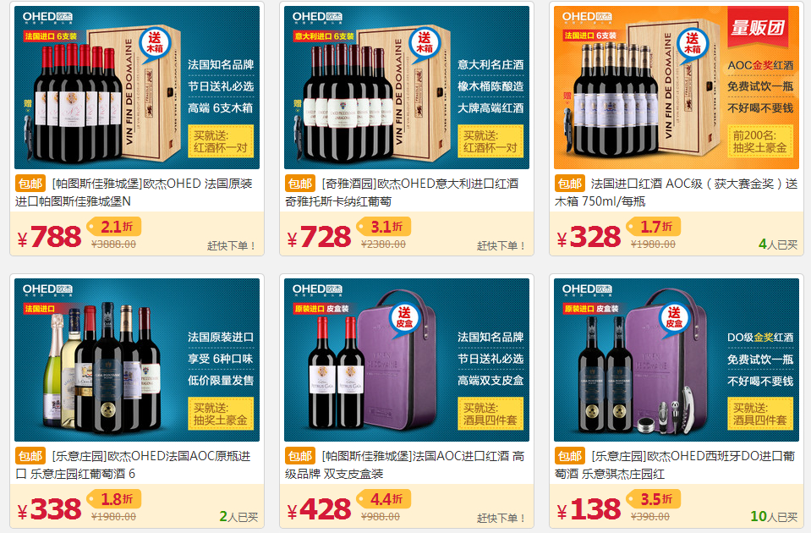Open the 法国进口红酒 AOC级 title link
Image resolution: width=811 pixels, height=533 pixels.
[676, 193]
